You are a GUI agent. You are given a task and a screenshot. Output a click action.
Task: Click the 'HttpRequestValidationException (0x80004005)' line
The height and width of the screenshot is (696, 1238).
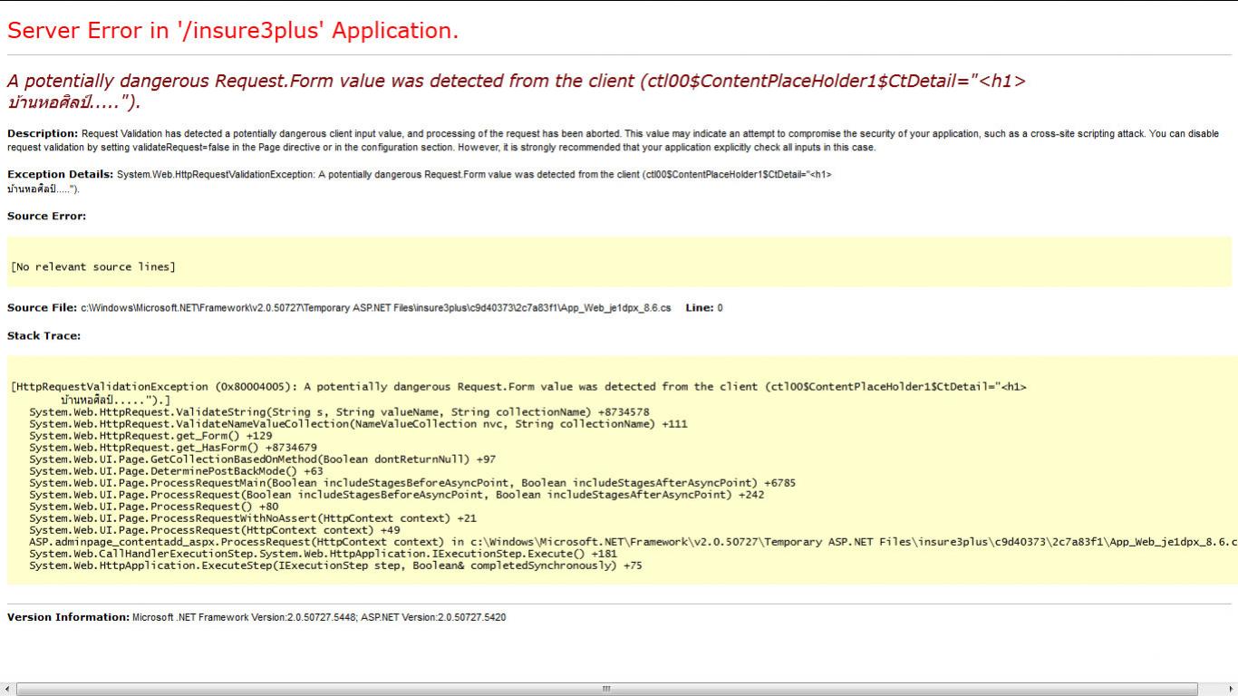[518, 387]
